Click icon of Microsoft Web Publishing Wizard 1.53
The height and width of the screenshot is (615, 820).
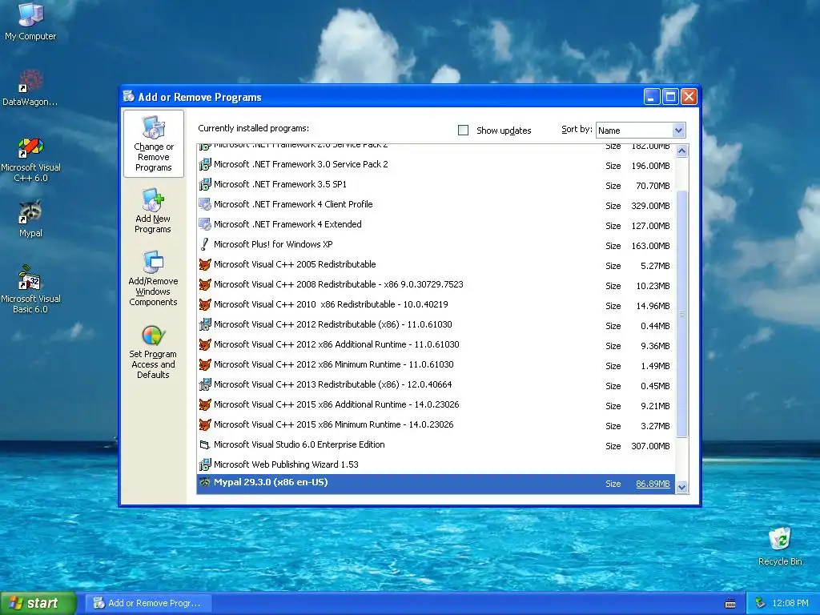(205, 465)
